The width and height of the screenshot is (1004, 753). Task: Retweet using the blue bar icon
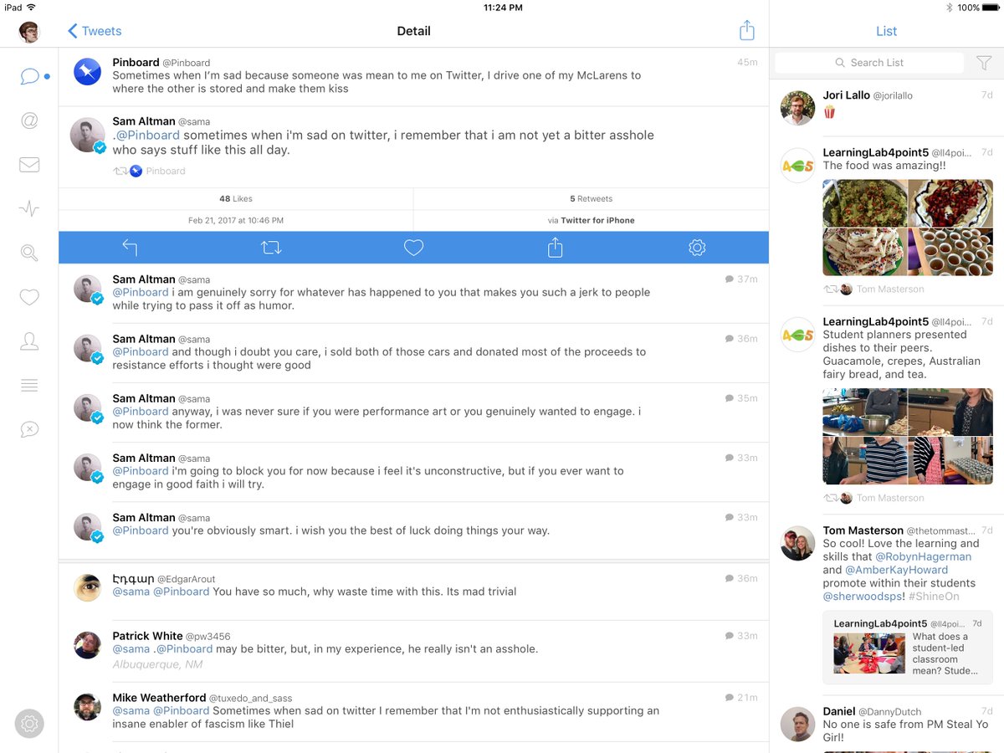tap(271, 248)
